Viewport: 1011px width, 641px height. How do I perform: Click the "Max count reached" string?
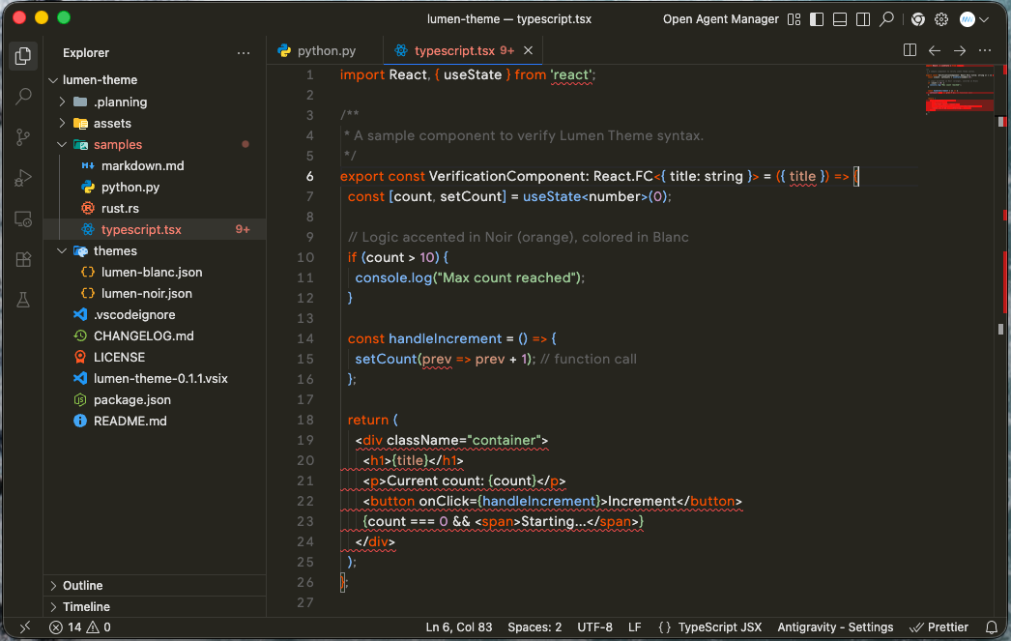tap(505, 277)
